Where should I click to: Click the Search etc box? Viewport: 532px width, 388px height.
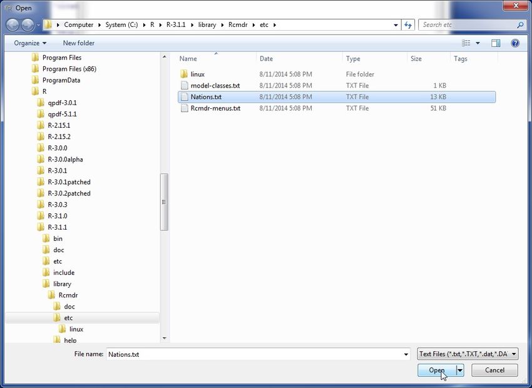pyautogui.click(x=468, y=25)
